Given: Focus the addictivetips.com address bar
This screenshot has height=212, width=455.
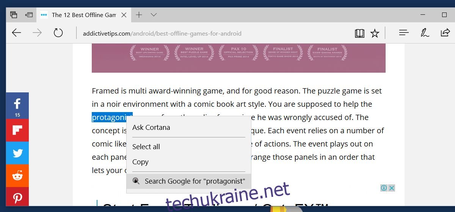Looking at the screenshot, I should [162, 33].
